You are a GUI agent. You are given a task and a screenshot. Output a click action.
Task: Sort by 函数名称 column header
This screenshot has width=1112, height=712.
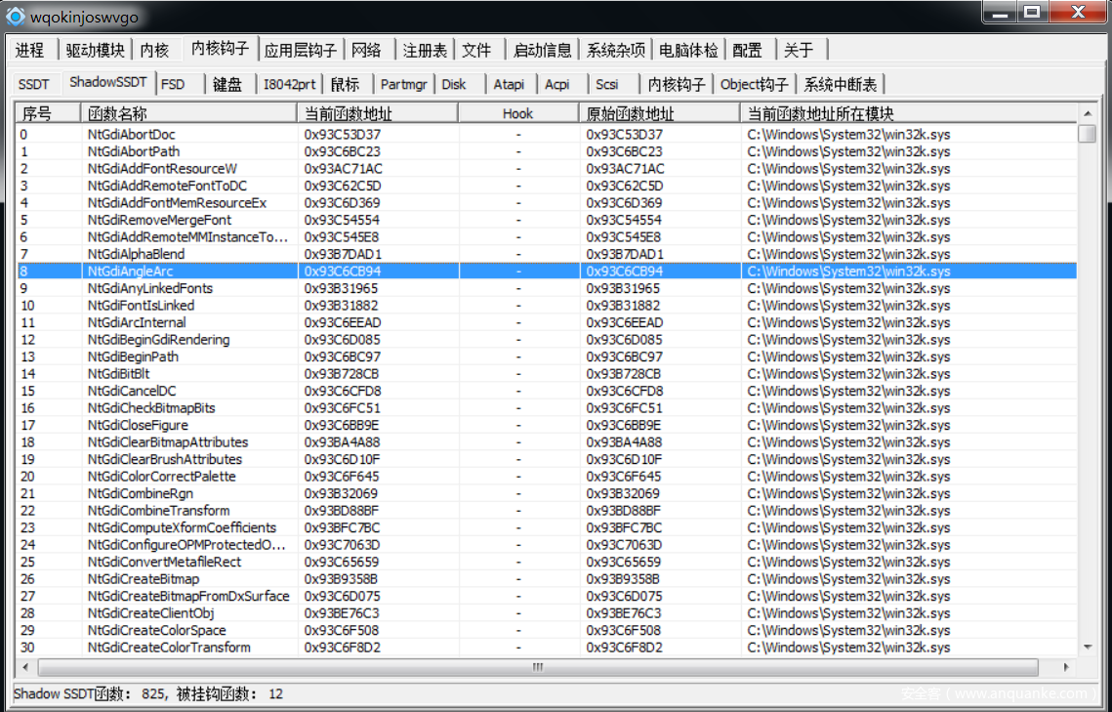189,113
